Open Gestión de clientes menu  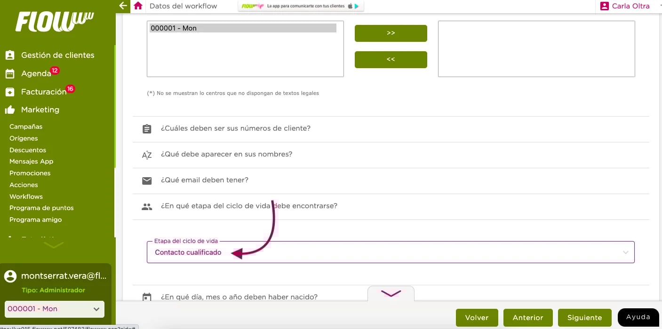click(x=57, y=55)
